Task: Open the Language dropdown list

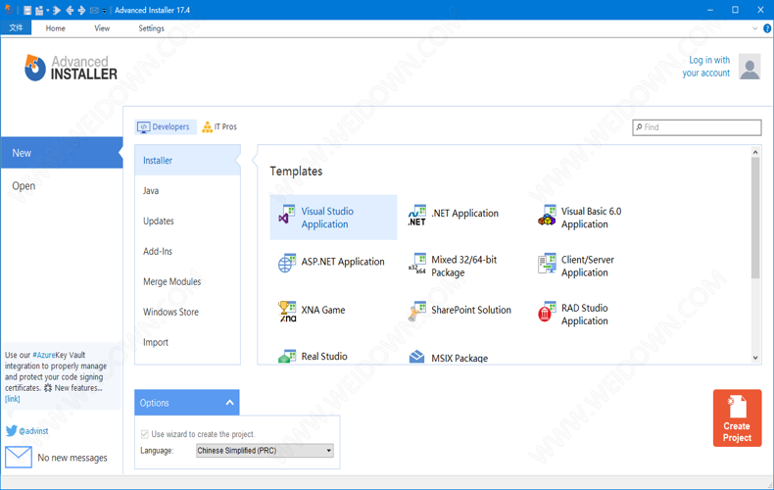Action: pyautogui.click(x=328, y=451)
